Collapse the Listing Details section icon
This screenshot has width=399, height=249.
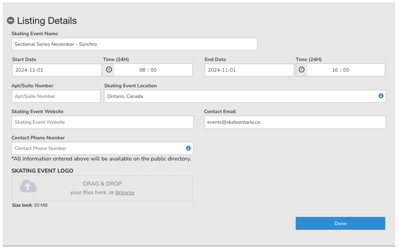pyautogui.click(x=10, y=21)
